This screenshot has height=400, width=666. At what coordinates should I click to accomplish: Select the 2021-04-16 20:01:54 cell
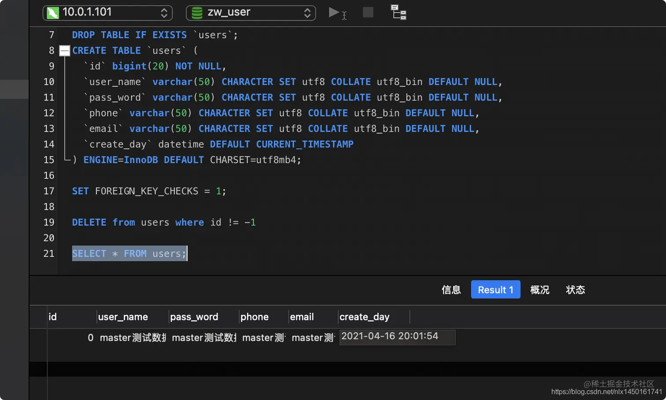tap(397, 337)
